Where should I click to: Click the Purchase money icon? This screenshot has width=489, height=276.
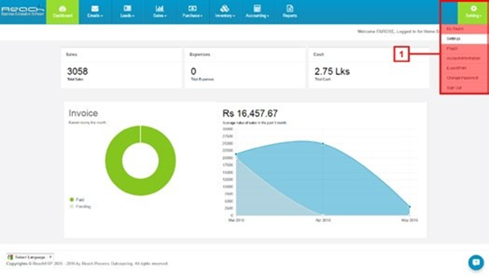(192, 8)
